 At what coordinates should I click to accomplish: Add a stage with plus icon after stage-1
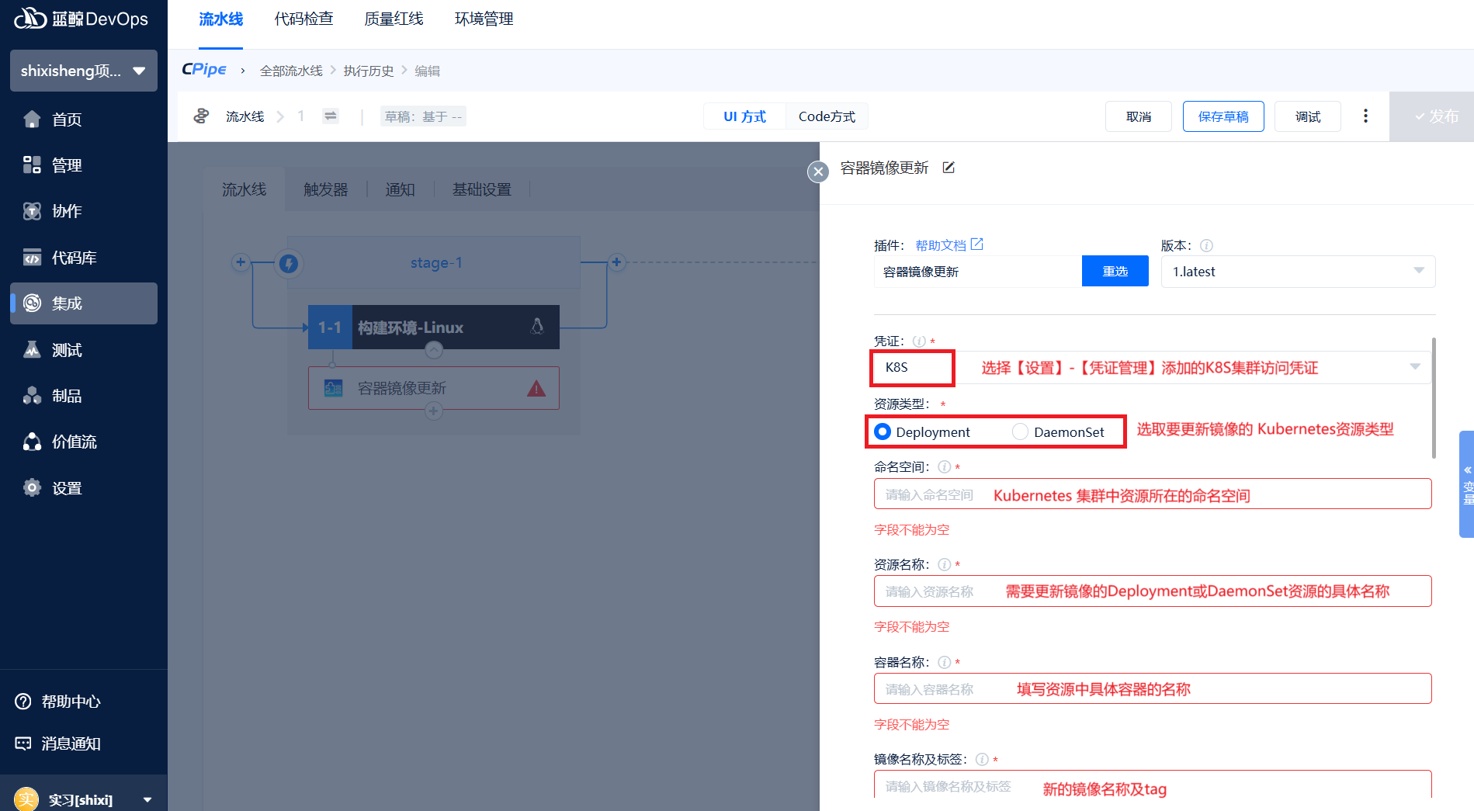point(616,262)
